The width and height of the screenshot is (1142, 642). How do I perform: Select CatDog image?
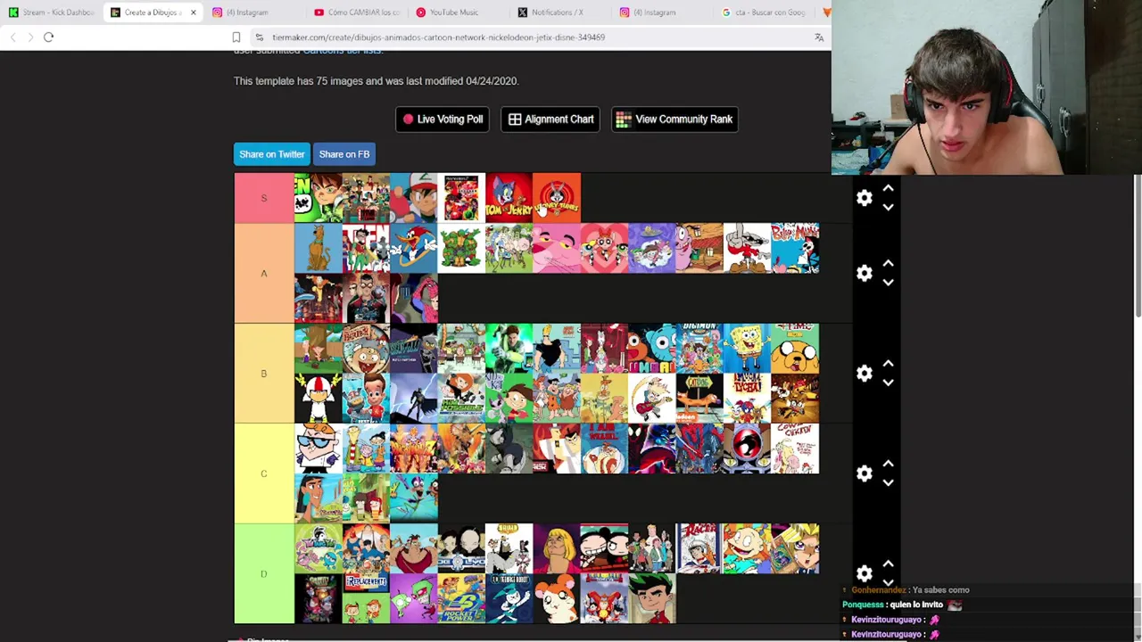(699, 398)
